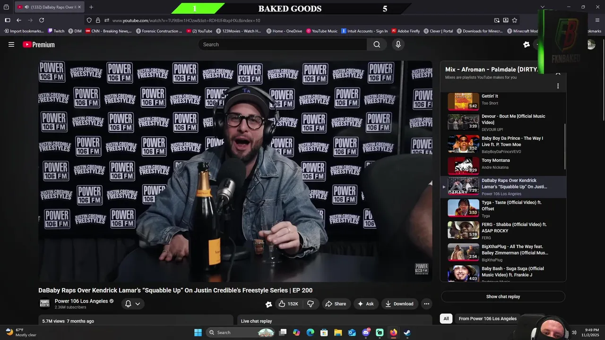Play Baby Boy Da Prince The Way I Live
The width and height of the screenshot is (605, 340).
(x=502, y=144)
